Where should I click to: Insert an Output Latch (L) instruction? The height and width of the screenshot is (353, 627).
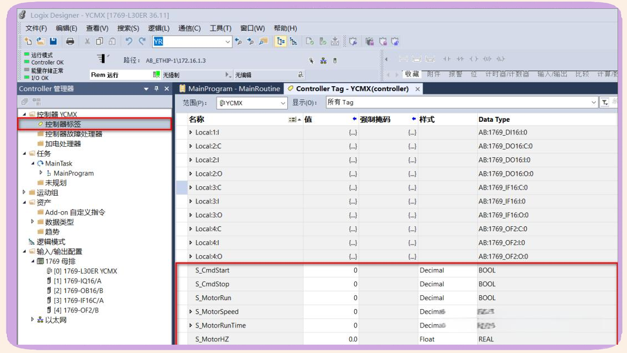pyautogui.click(x=501, y=59)
